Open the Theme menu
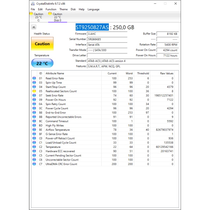 coord(63,9)
